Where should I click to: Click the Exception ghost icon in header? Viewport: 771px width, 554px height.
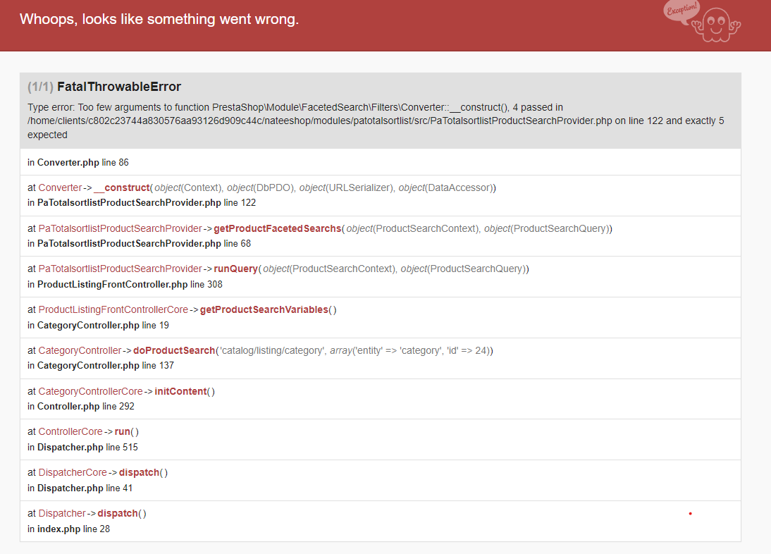pos(702,22)
